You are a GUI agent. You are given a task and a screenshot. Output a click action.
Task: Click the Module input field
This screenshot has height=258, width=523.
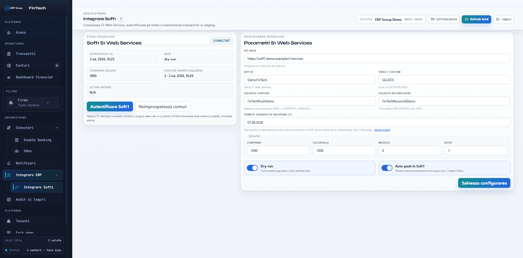[410, 150]
